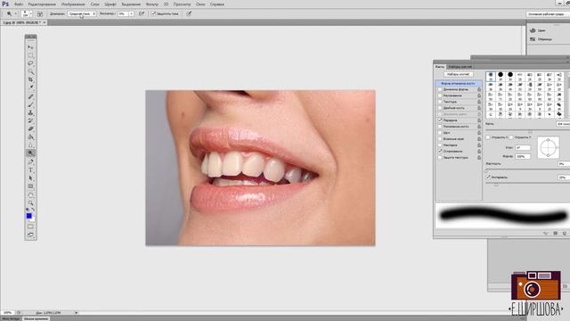Image resolution: width=570 pixels, height=321 pixels.
Task: Toggle the Защитить тона checkbox
Action: [153, 13]
